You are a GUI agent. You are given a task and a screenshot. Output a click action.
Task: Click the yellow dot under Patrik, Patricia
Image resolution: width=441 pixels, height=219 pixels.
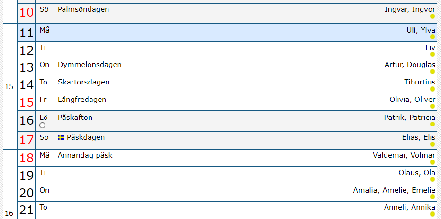point(432,124)
